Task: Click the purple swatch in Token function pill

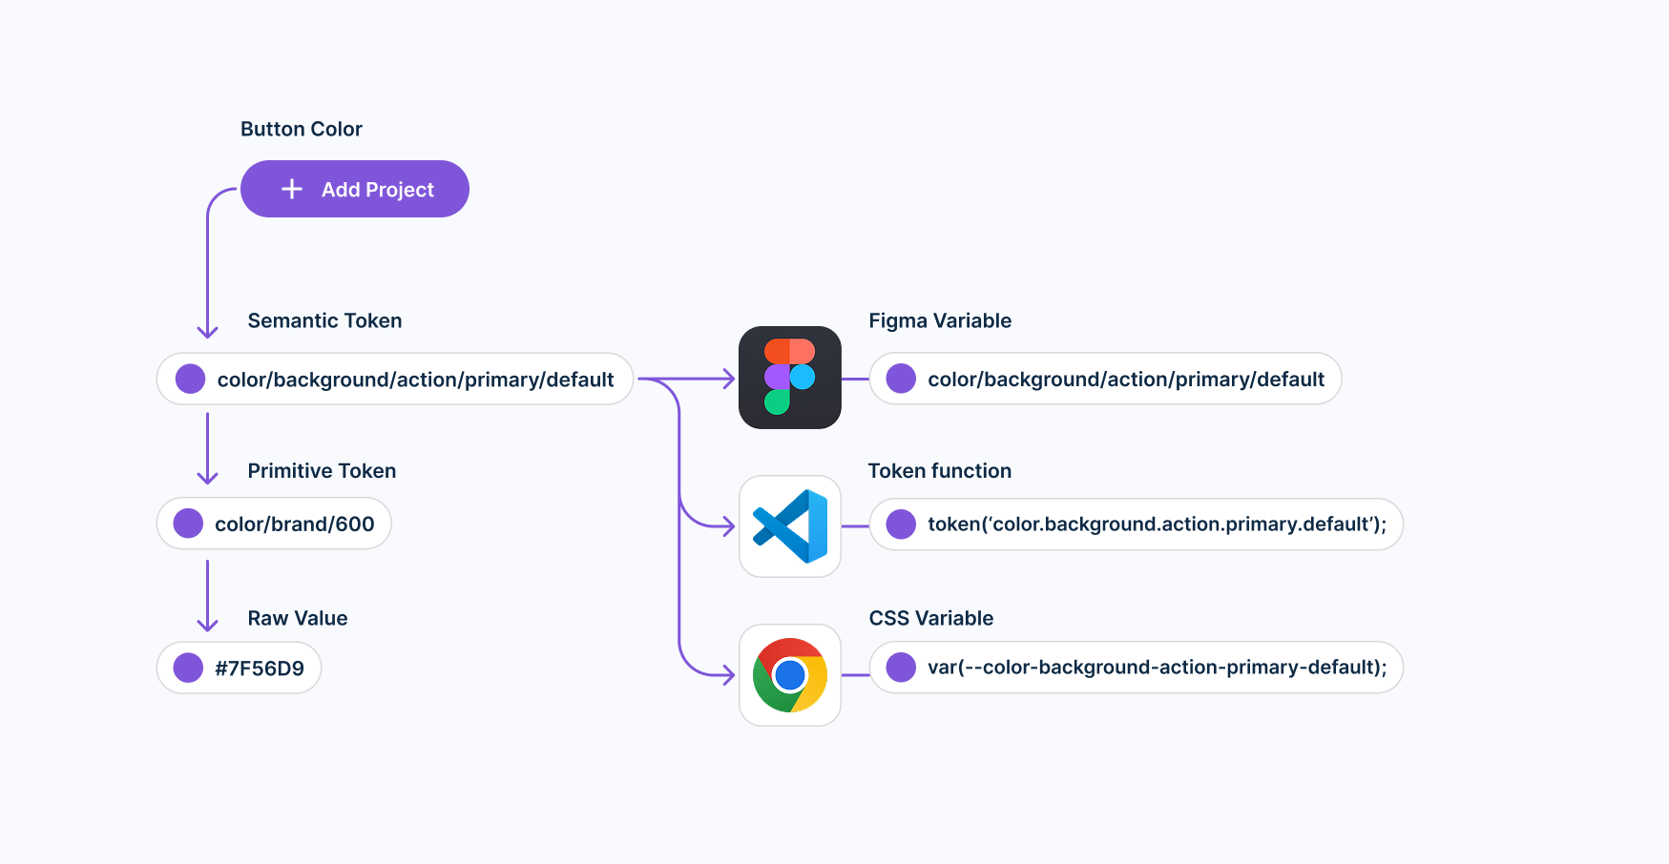Action: click(x=901, y=524)
